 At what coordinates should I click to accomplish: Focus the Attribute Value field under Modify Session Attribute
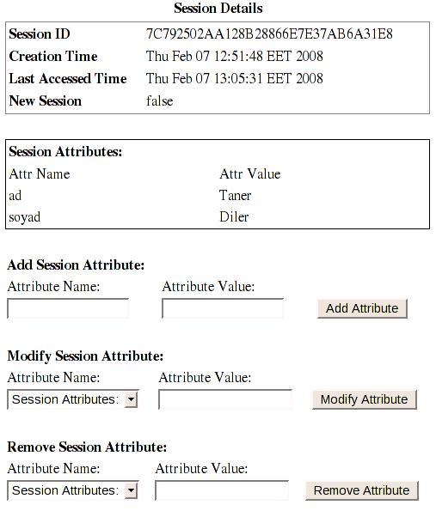click(225, 399)
